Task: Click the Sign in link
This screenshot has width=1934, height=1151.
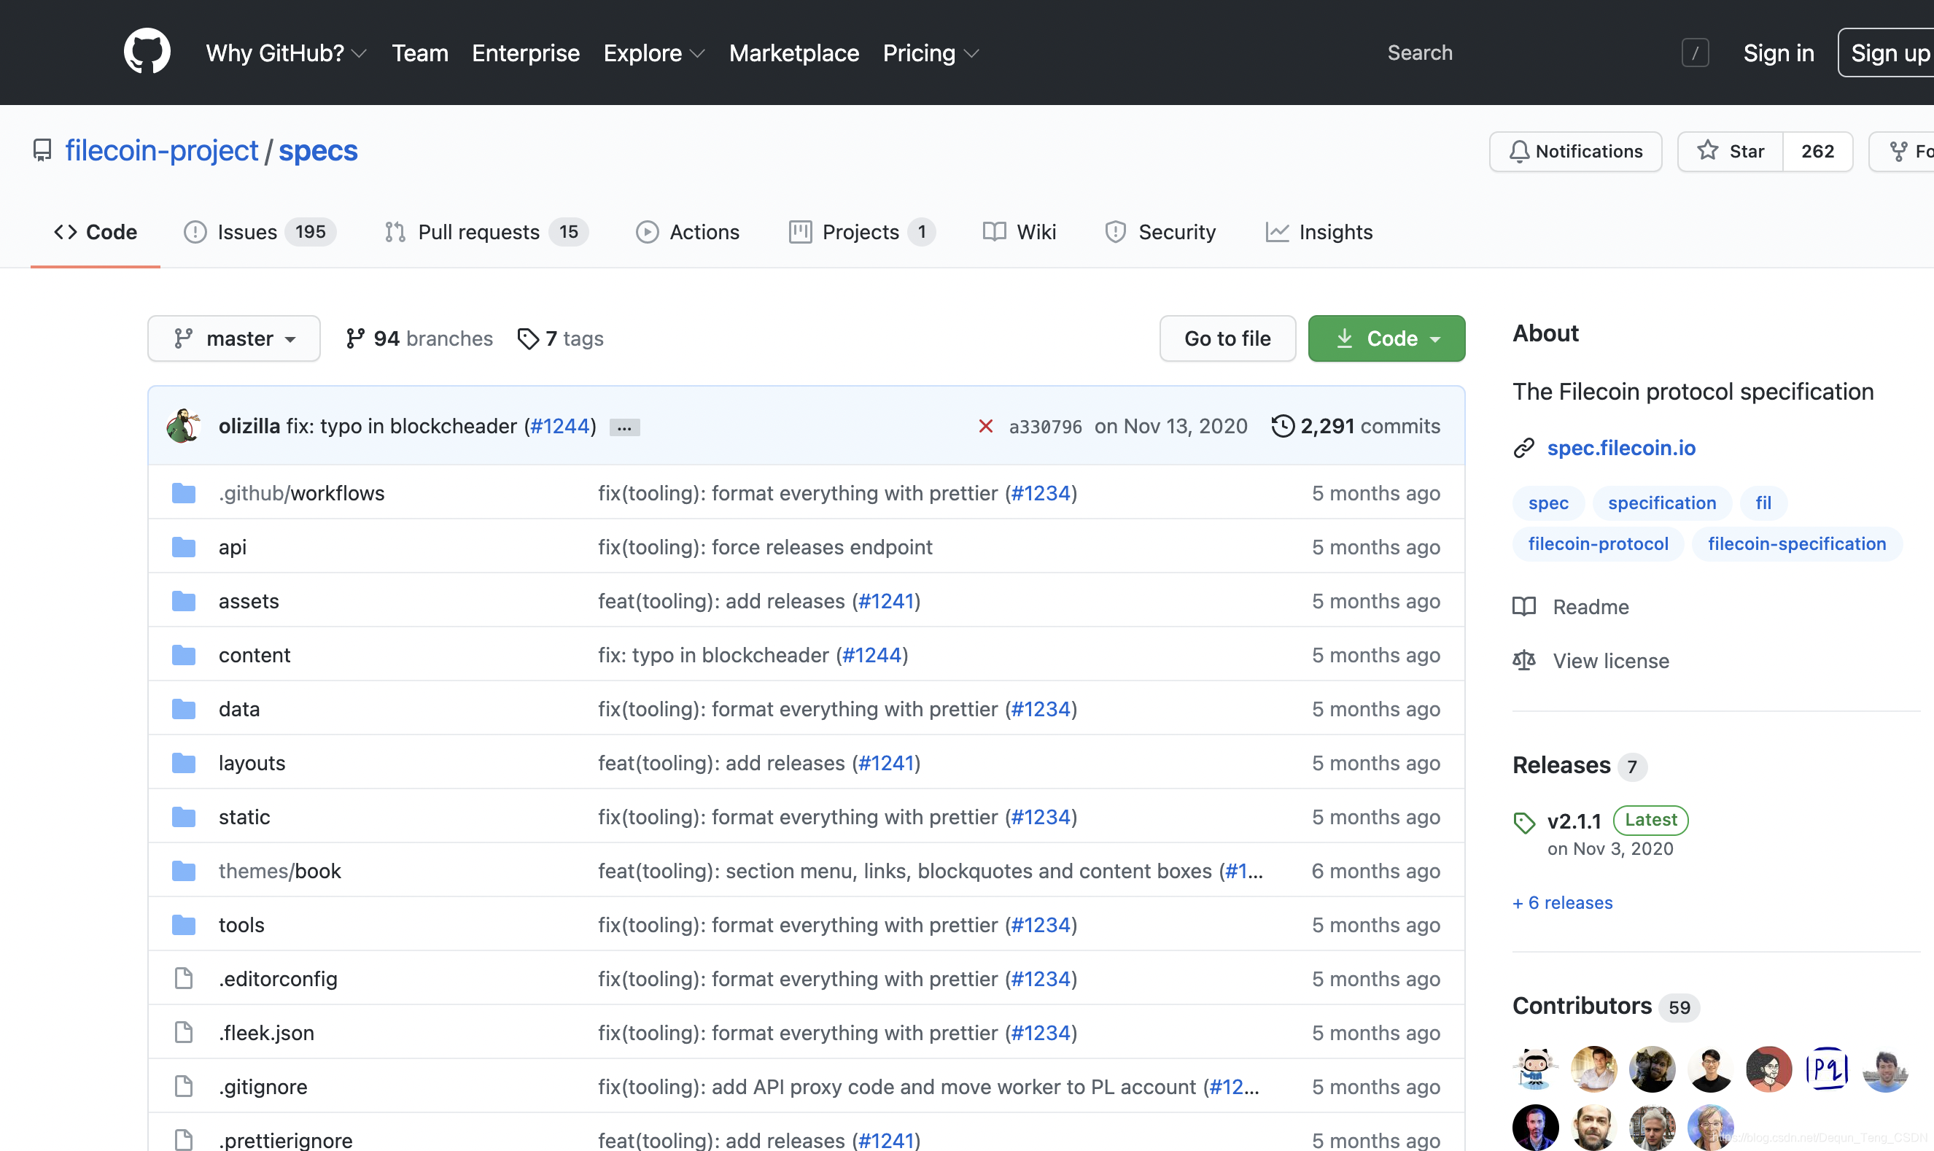Action: click(x=1778, y=53)
